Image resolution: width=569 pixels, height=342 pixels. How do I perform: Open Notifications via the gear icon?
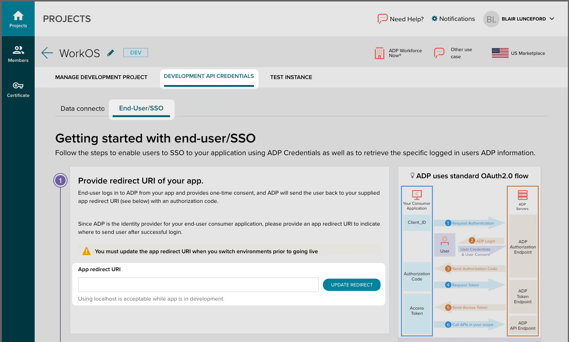[434, 19]
